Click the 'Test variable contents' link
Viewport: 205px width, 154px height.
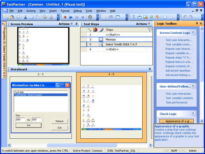179,98
